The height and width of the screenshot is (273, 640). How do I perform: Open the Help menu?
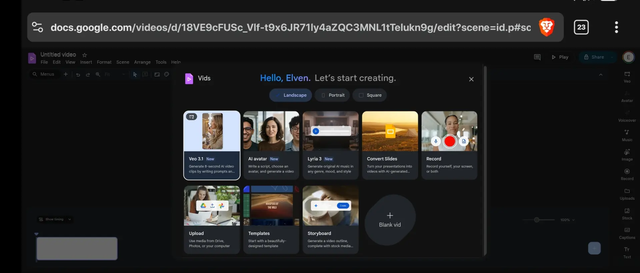click(x=176, y=62)
